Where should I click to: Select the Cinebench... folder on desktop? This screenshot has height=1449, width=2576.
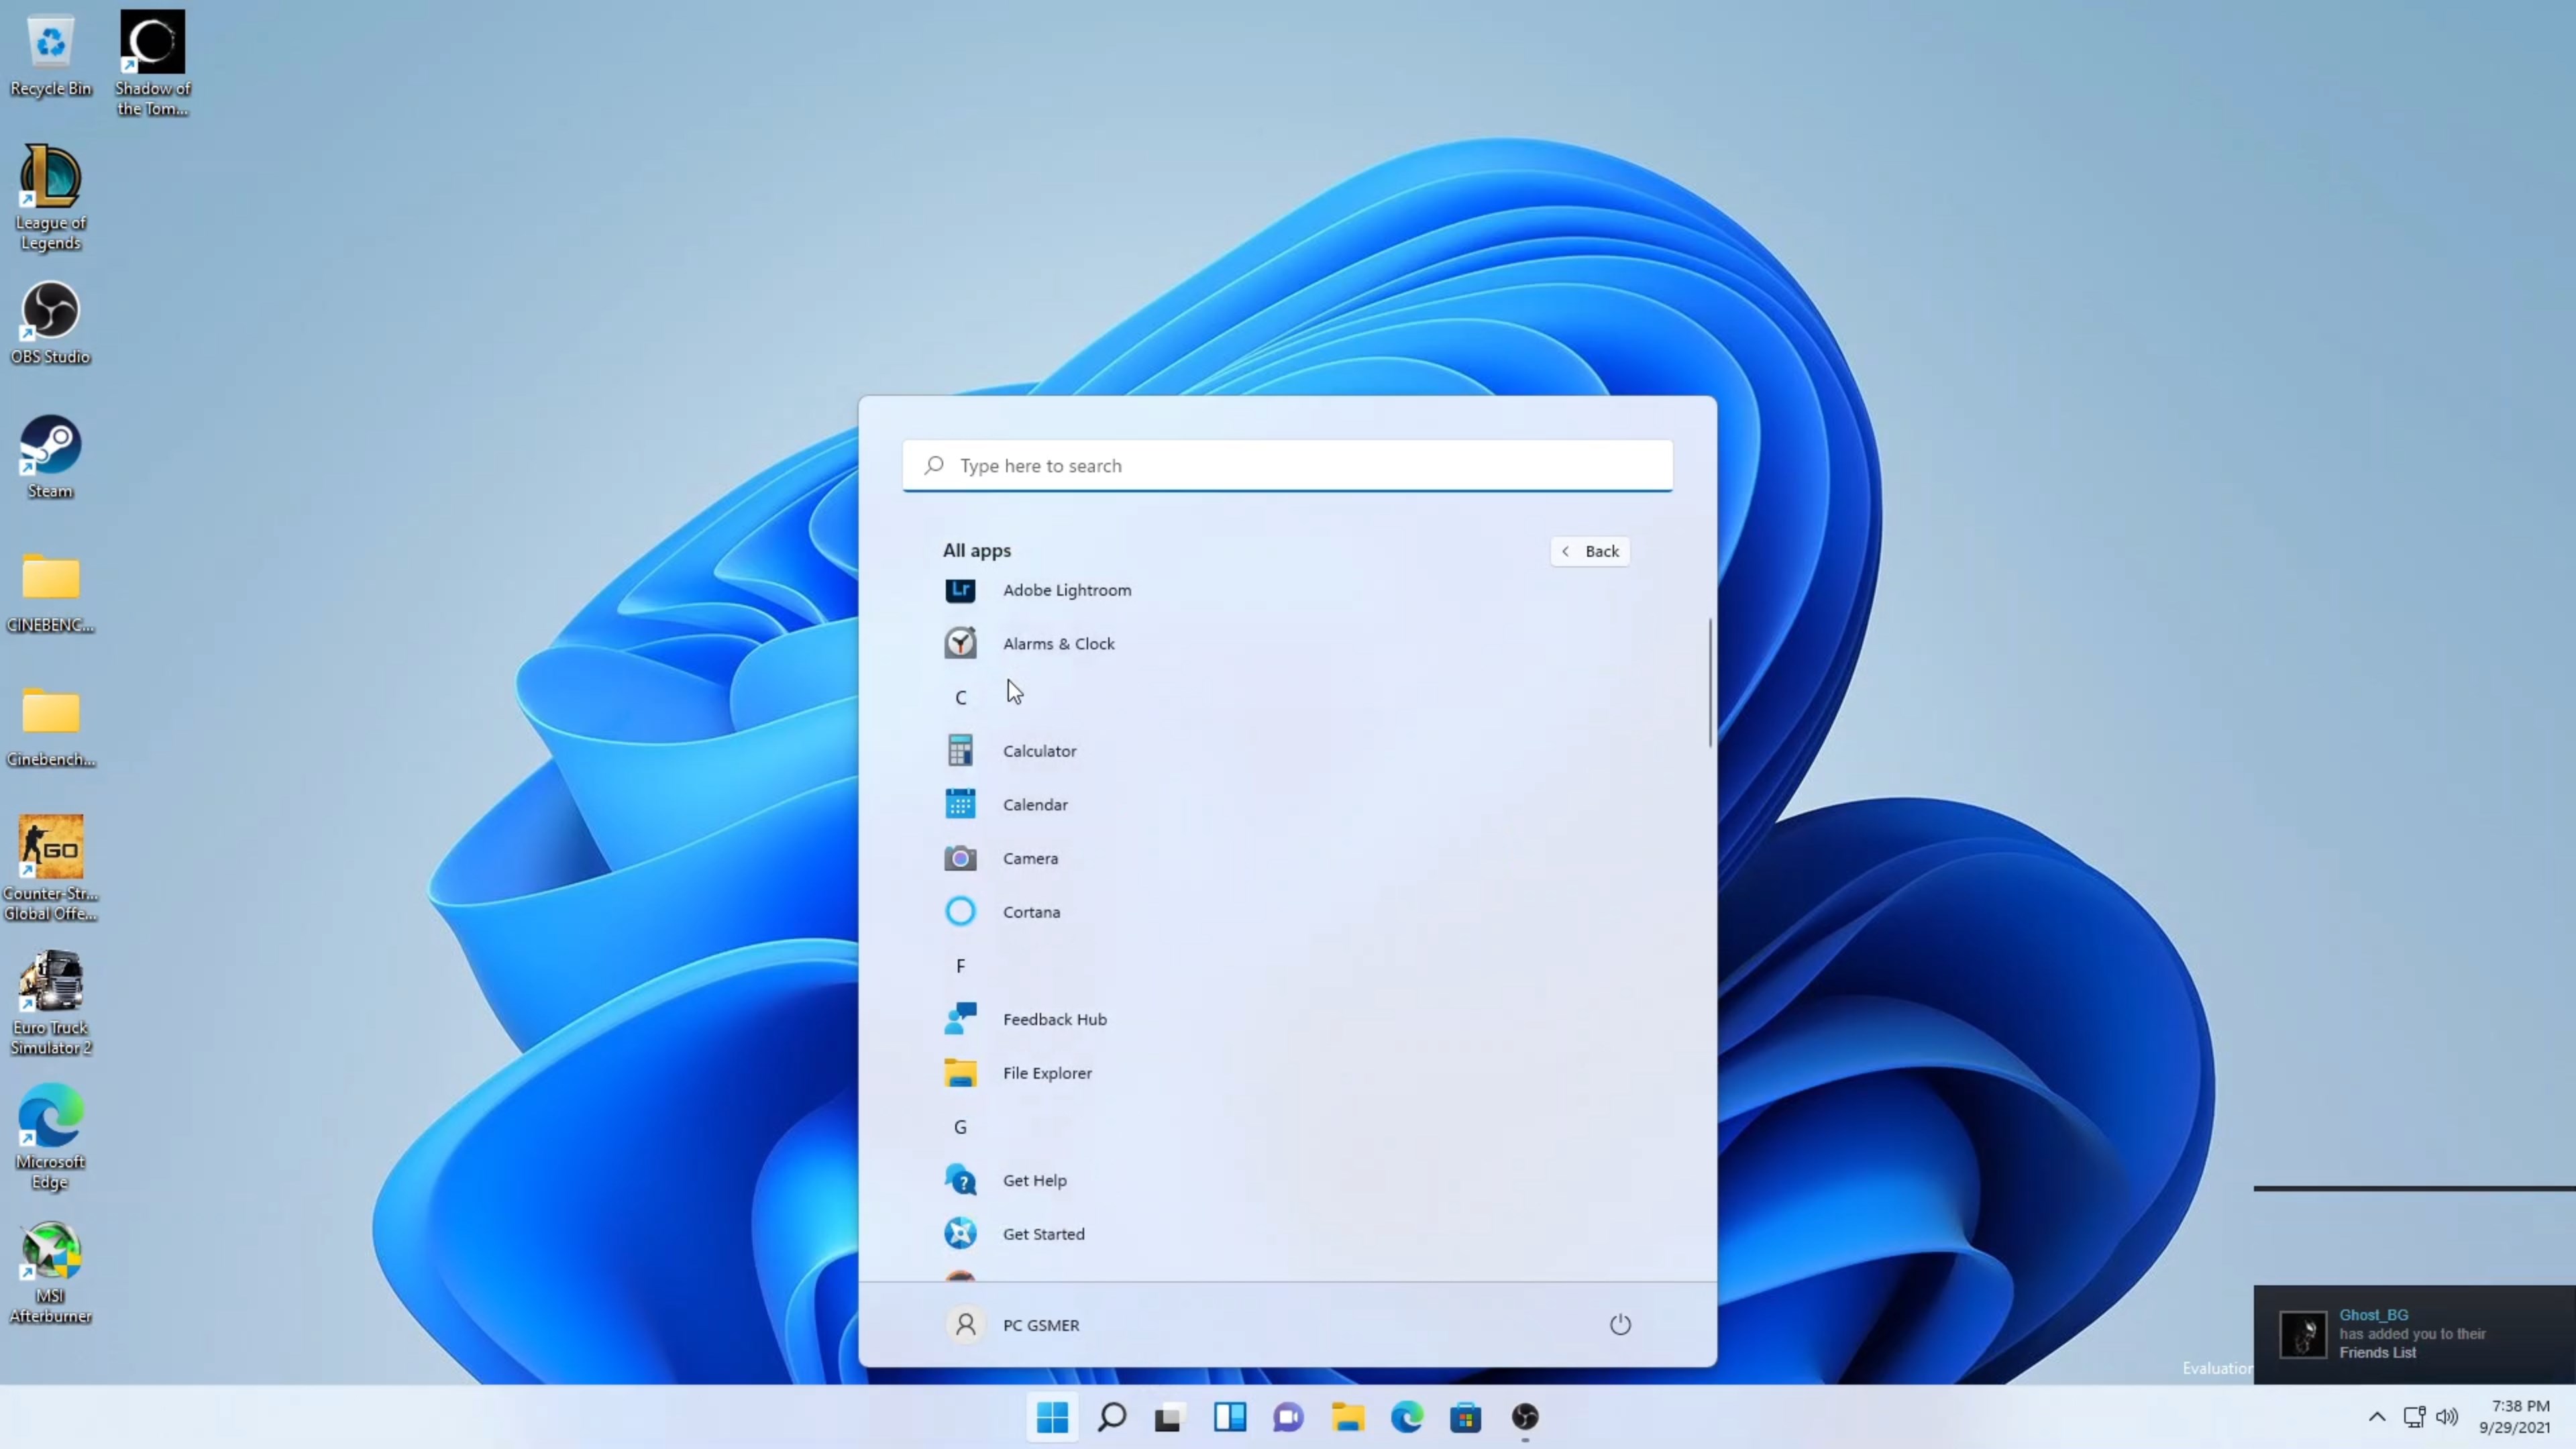[x=50, y=727]
